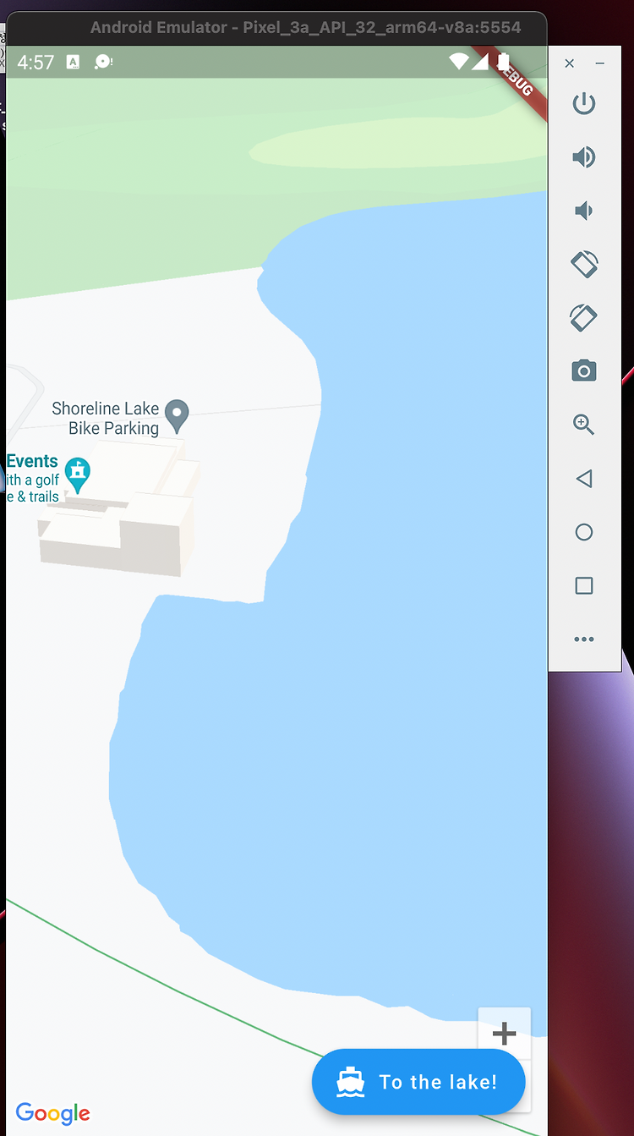Click the Google logo on the map

[x=52, y=1114]
